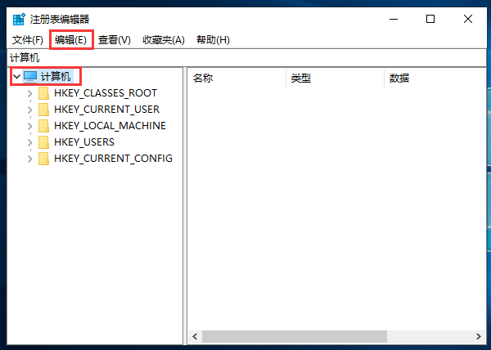Click the registry editor title bar icon
491x350 pixels.
pyautogui.click(x=19, y=19)
